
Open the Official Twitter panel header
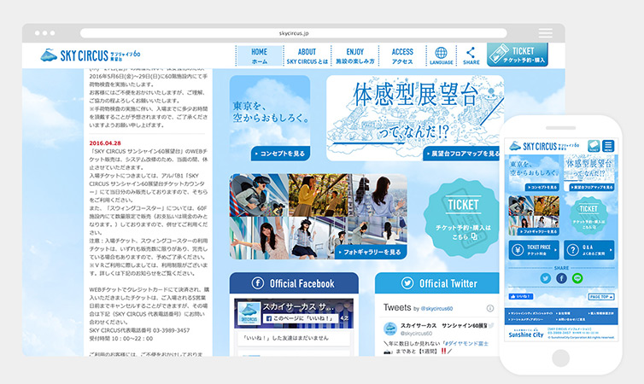click(x=438, y=283)
